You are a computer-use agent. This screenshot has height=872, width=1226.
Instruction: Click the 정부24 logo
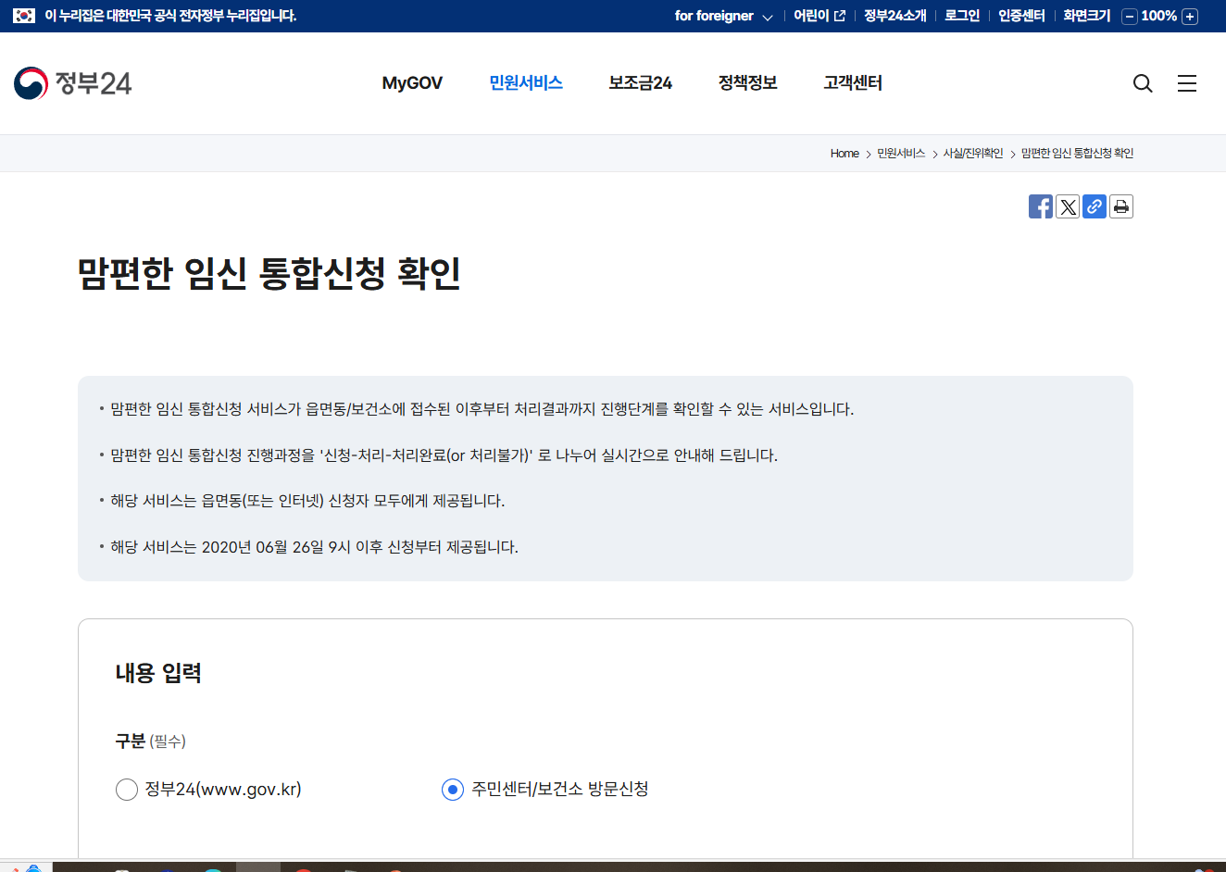click(x=72, y=83)
